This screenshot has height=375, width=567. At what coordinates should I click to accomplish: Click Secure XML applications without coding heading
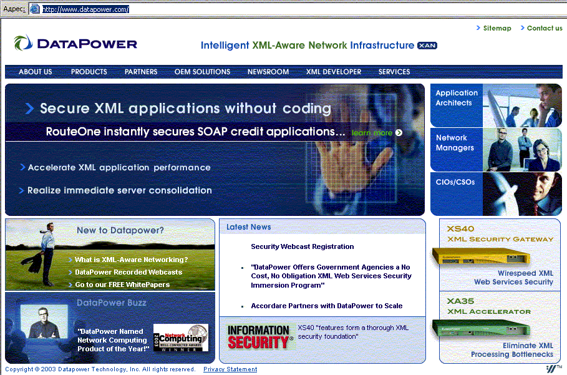[185, 109]
